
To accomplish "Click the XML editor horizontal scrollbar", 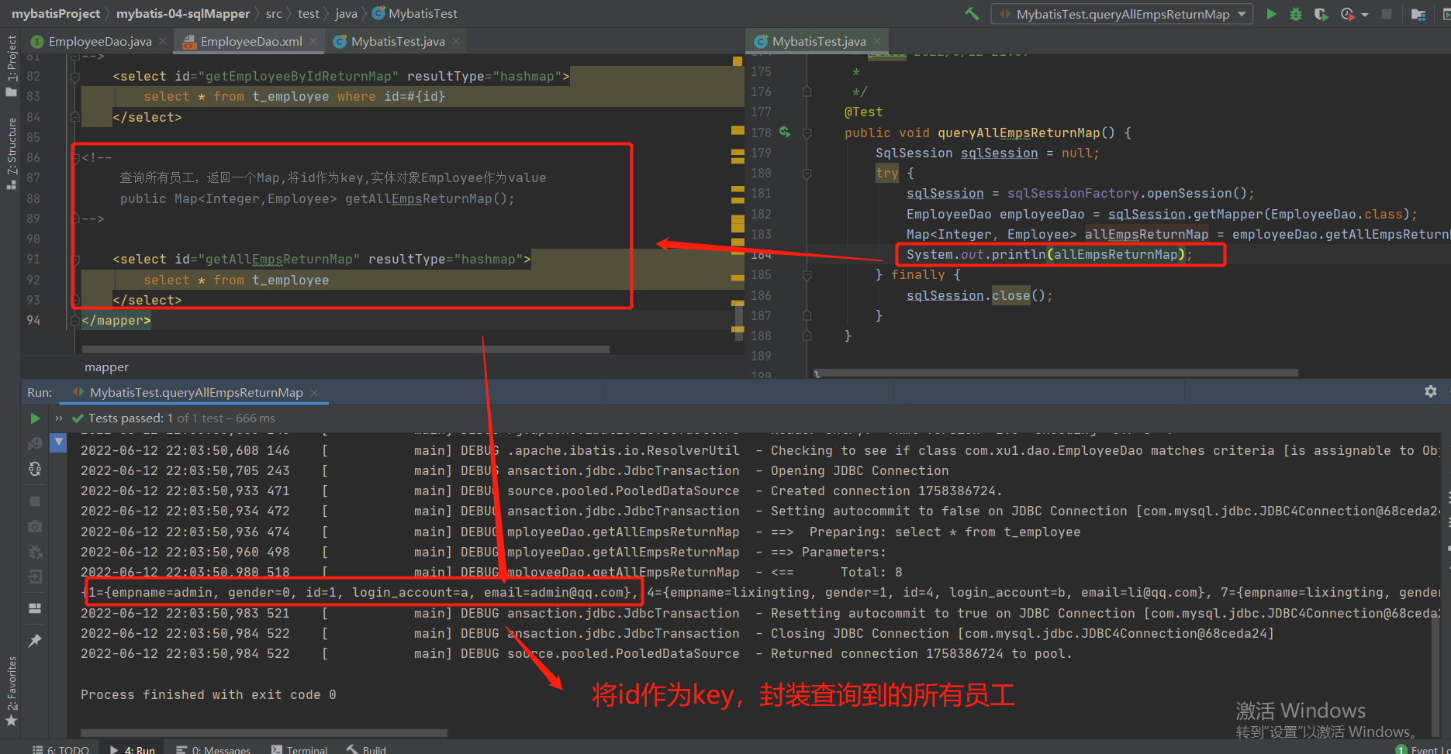I will point(345,349).
